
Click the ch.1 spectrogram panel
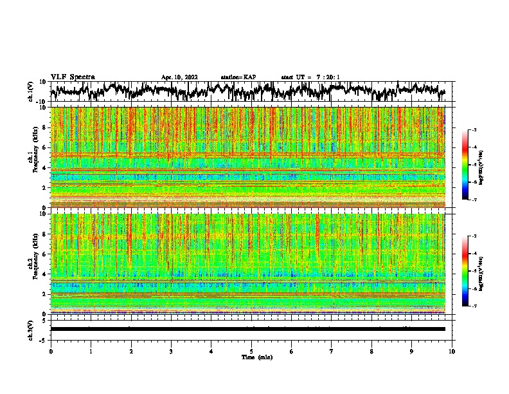point(248,157)
